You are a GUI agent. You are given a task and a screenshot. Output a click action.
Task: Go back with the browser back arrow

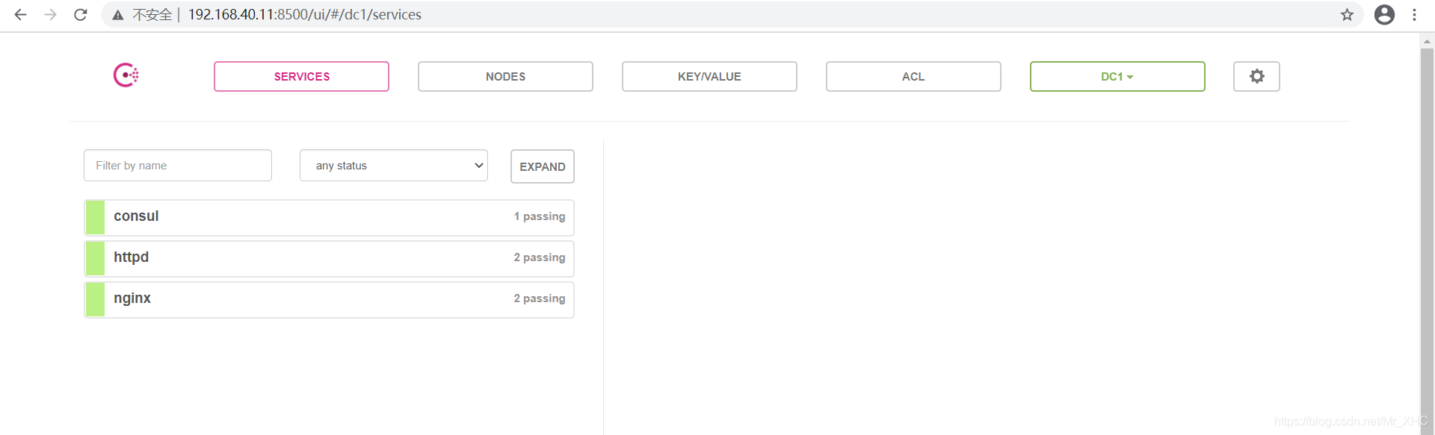20,14
